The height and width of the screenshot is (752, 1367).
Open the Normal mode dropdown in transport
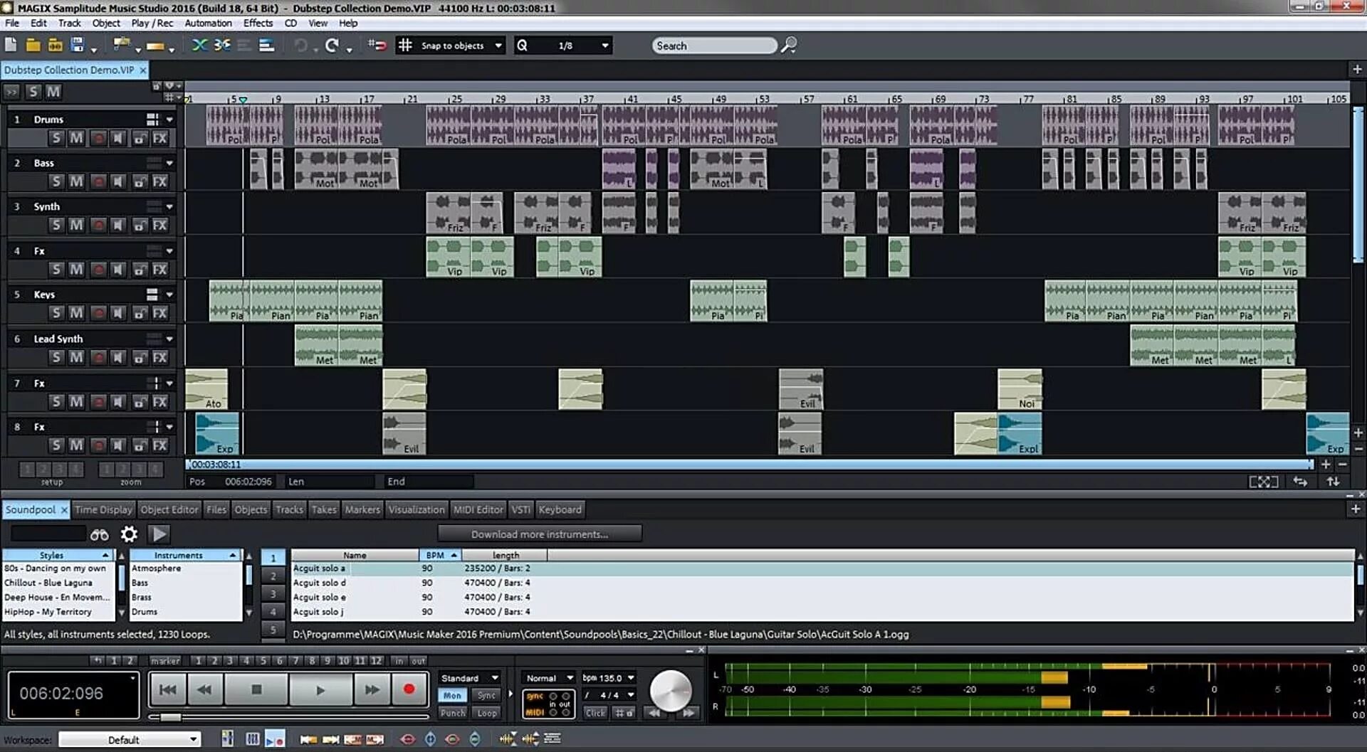[x=549, y=678]
